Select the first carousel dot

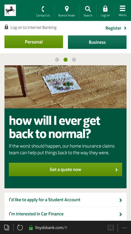point(57,60)
